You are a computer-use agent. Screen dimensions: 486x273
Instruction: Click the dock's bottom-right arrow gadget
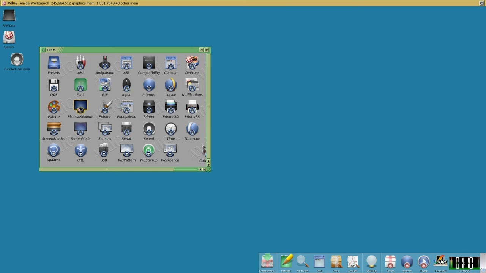coord(483,270)
